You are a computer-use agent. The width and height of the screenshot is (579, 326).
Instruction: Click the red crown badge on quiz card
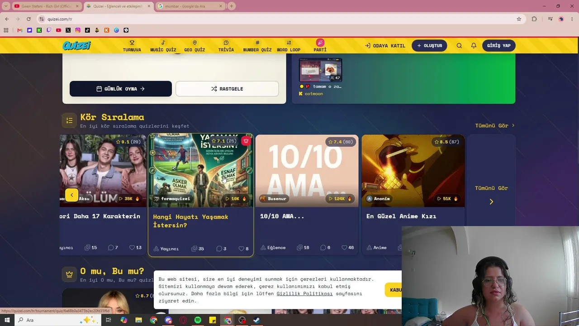click(246, 141)
